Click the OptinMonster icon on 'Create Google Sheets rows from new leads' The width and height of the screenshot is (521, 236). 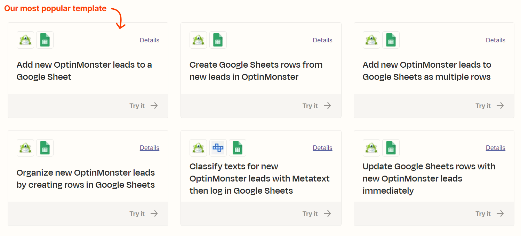pyautogui.click(x=198, y=40)
